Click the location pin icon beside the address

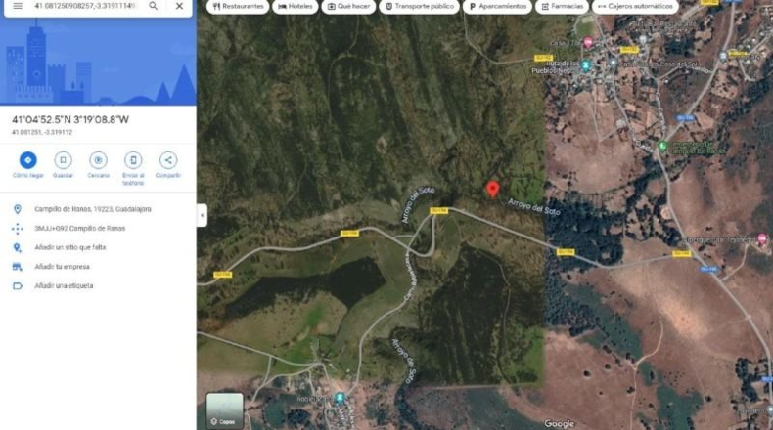[x=18, y=209]
